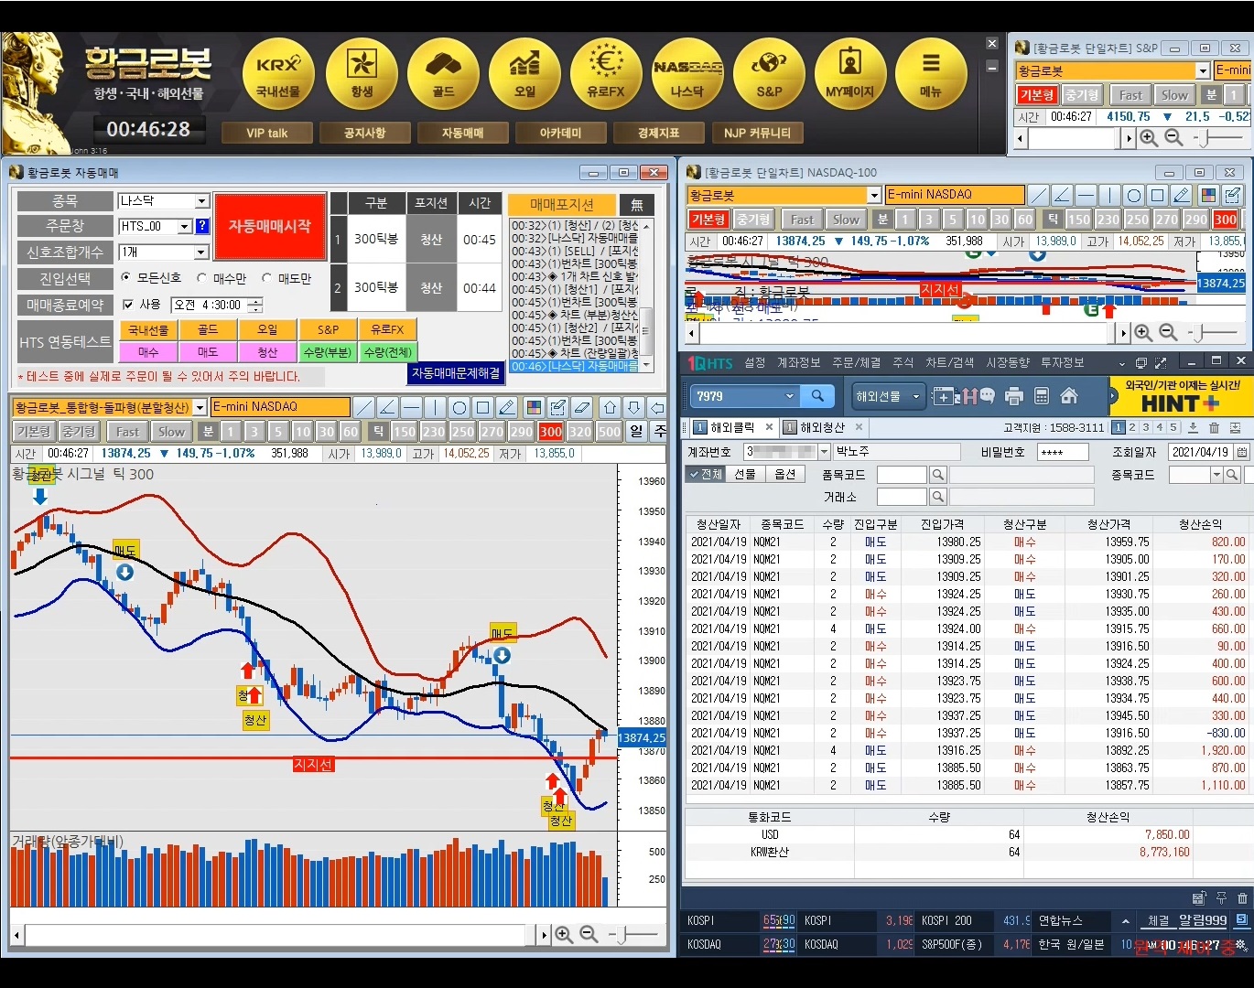Screen dimensions: 1254x988
Task: Click red 자동매매시작 button
Action: pos(270,226)
